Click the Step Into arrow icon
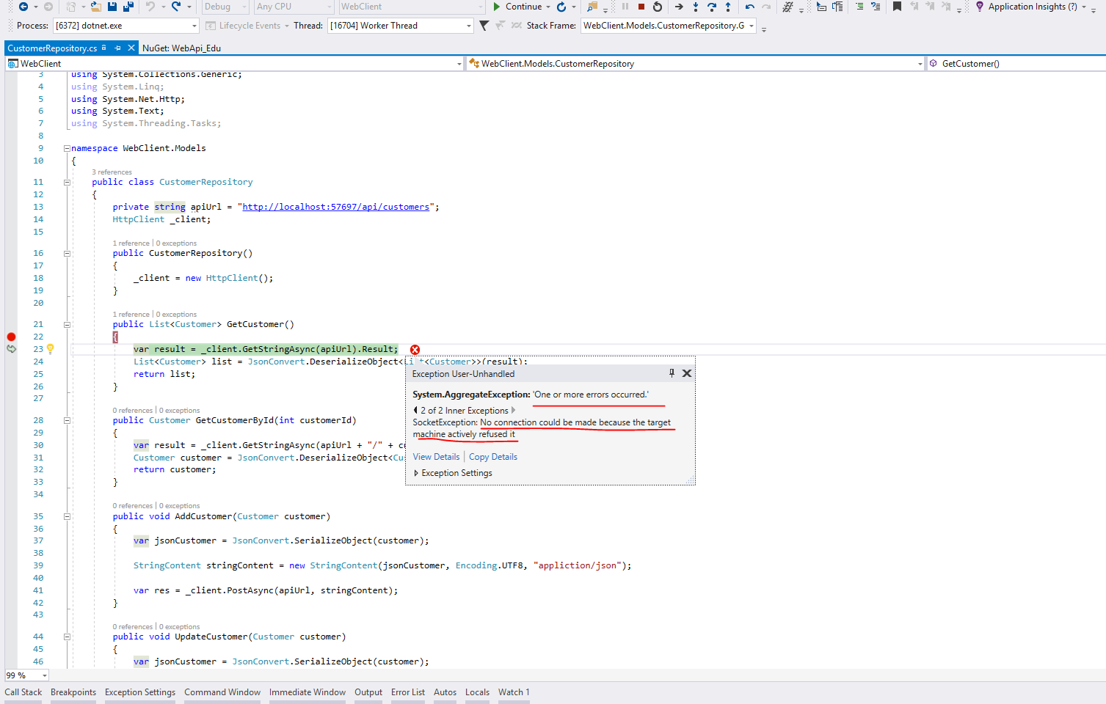The width and height of the screenshot is (1106, 704). pos(695,7)
